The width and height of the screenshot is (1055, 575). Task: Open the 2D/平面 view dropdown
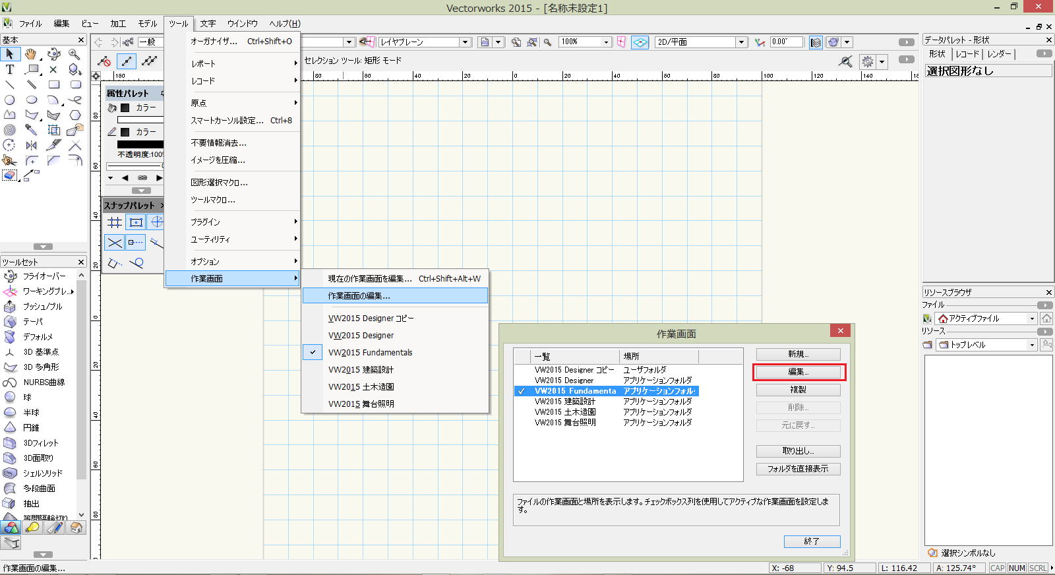point(741,42)
